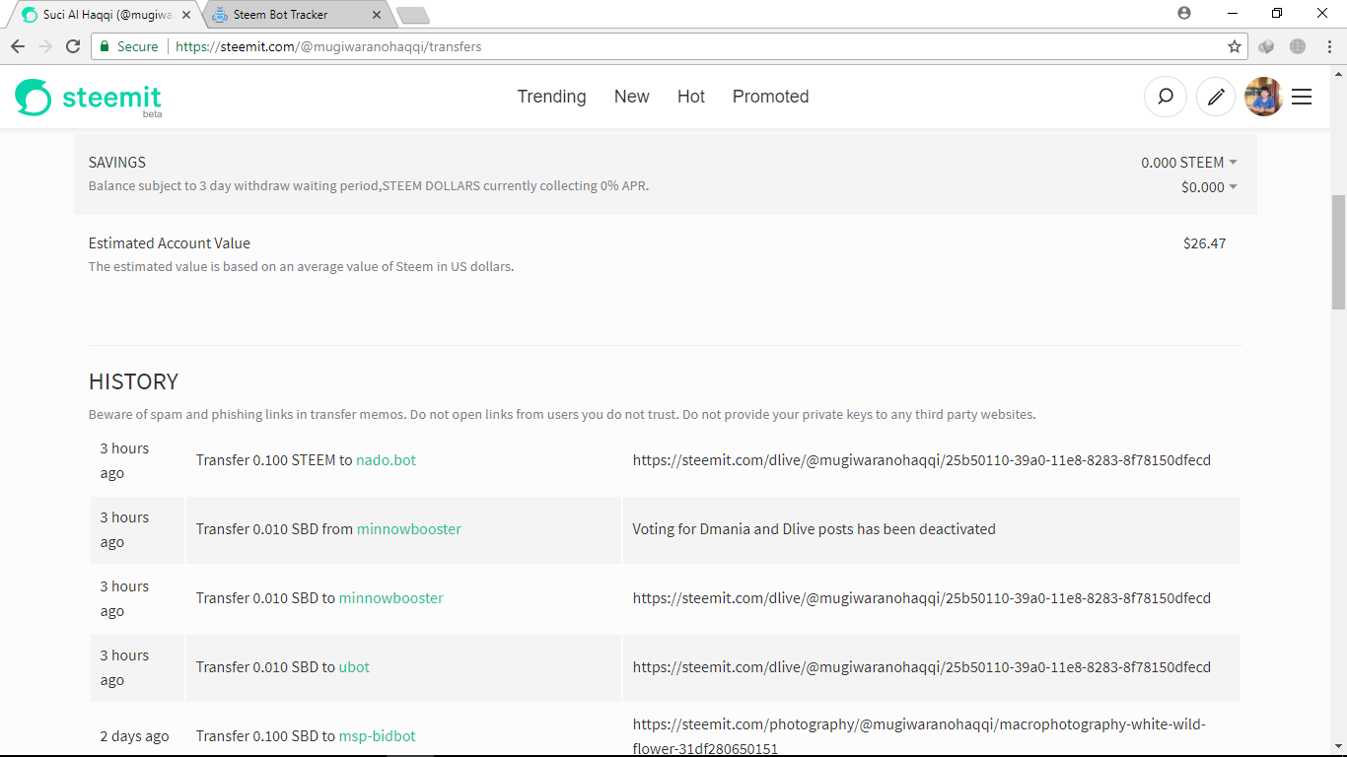
Task: Open the hamburger menu on Steemit
Action: 1302,97
